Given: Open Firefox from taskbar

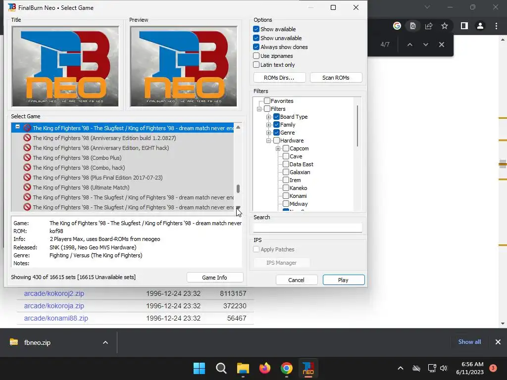Looking at the screenshot, I should 265,368.
